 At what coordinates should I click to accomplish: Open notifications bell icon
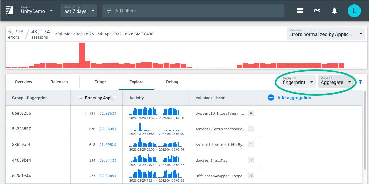point(334,11)
